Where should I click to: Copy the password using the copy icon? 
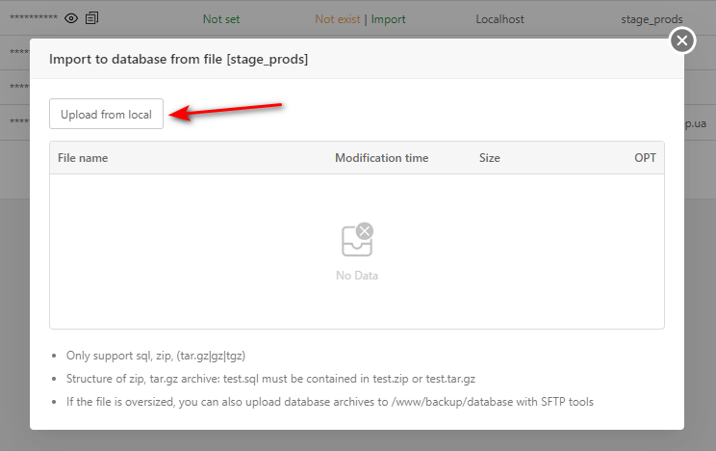(91, 18)
